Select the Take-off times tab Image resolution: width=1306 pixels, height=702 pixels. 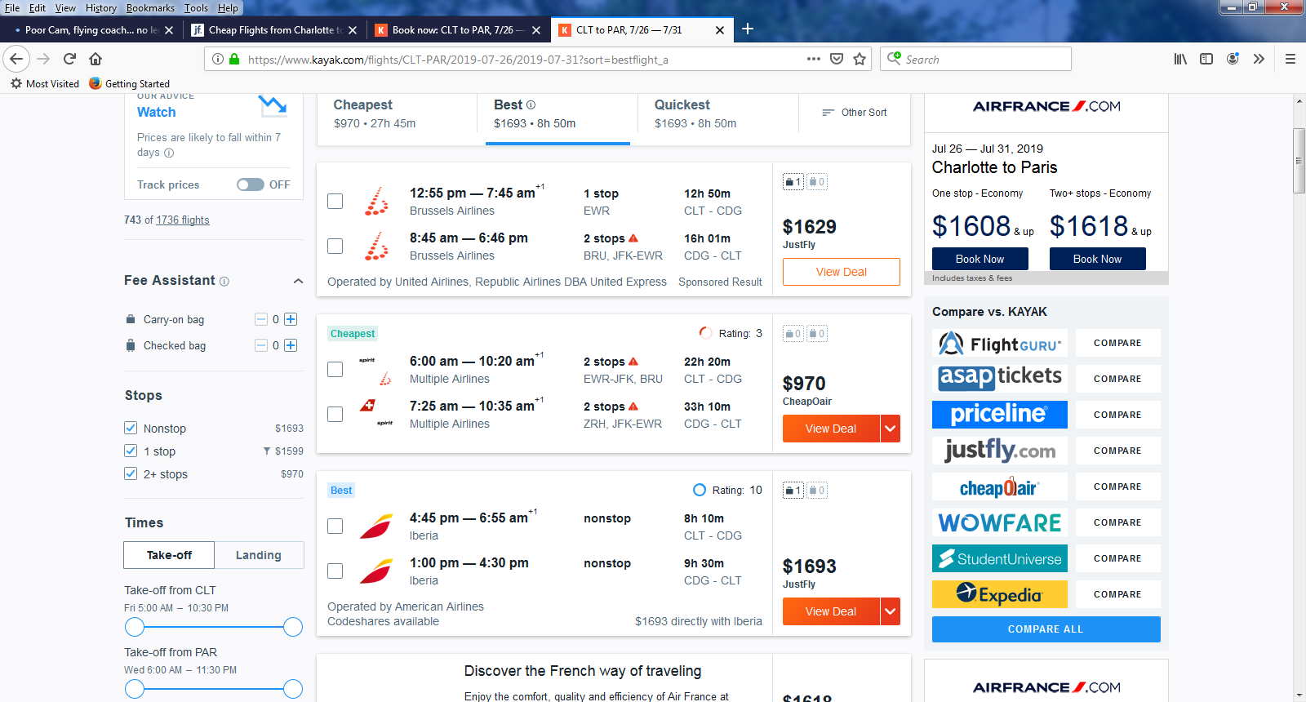tap(169, 555)
